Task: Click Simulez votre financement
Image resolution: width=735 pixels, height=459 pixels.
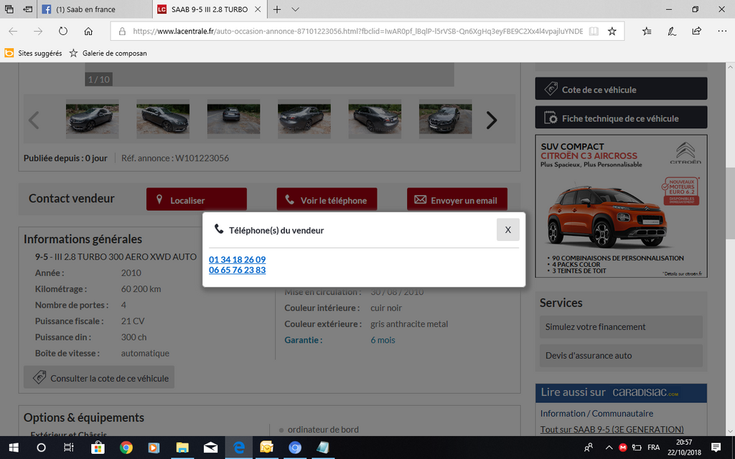Action: (x=621, y=327)
